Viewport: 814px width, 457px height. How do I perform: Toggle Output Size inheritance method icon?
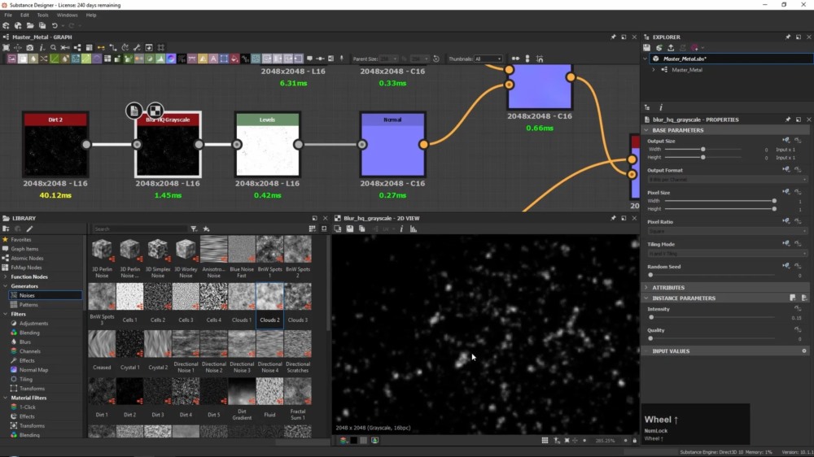786,140
